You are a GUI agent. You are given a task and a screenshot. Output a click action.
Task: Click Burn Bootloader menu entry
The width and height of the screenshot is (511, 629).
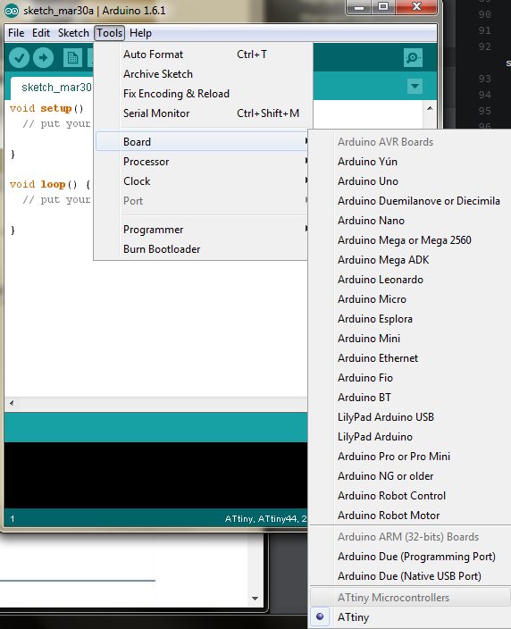202,248
